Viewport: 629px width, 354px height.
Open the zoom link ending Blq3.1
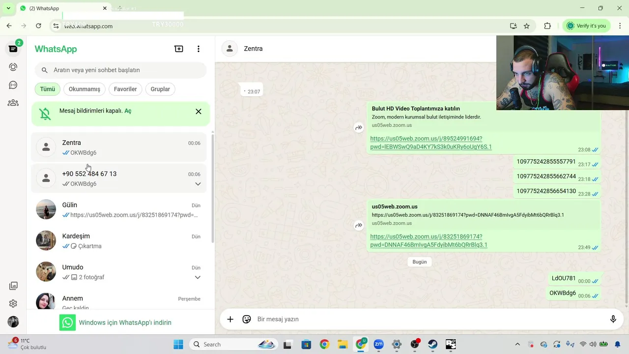(x=429, y=240)
